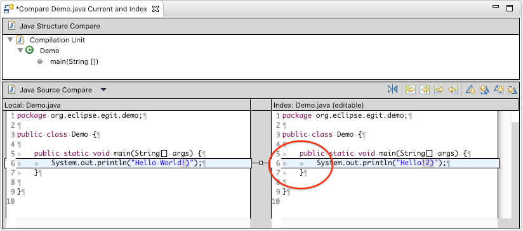Go to the previous difference
Image resolution: width=523 pixels, height=231 pixels.
pyautogui.click(x=484, y=89)
